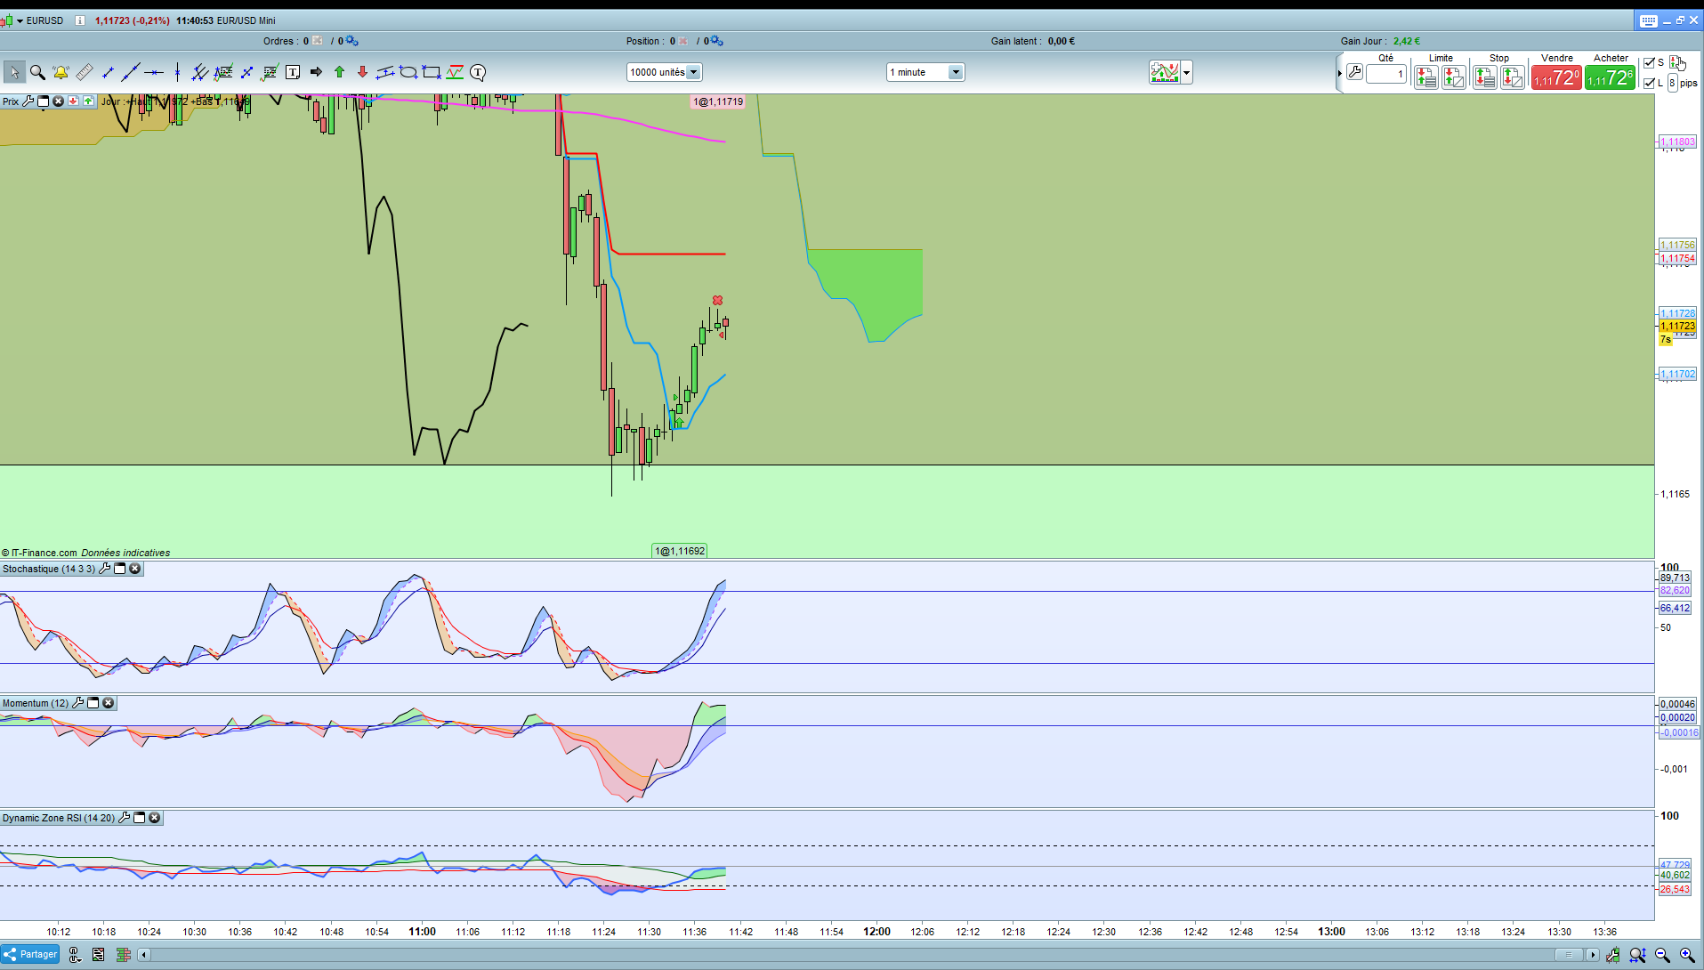The height and width of the screenshot is (970, 1704).
Task: Open trading panel wrench settings
Action: [x=1354, y=73]
